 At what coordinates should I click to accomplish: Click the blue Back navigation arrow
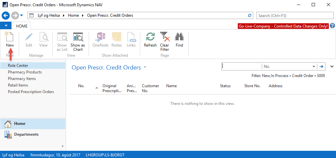coord(6,15)
